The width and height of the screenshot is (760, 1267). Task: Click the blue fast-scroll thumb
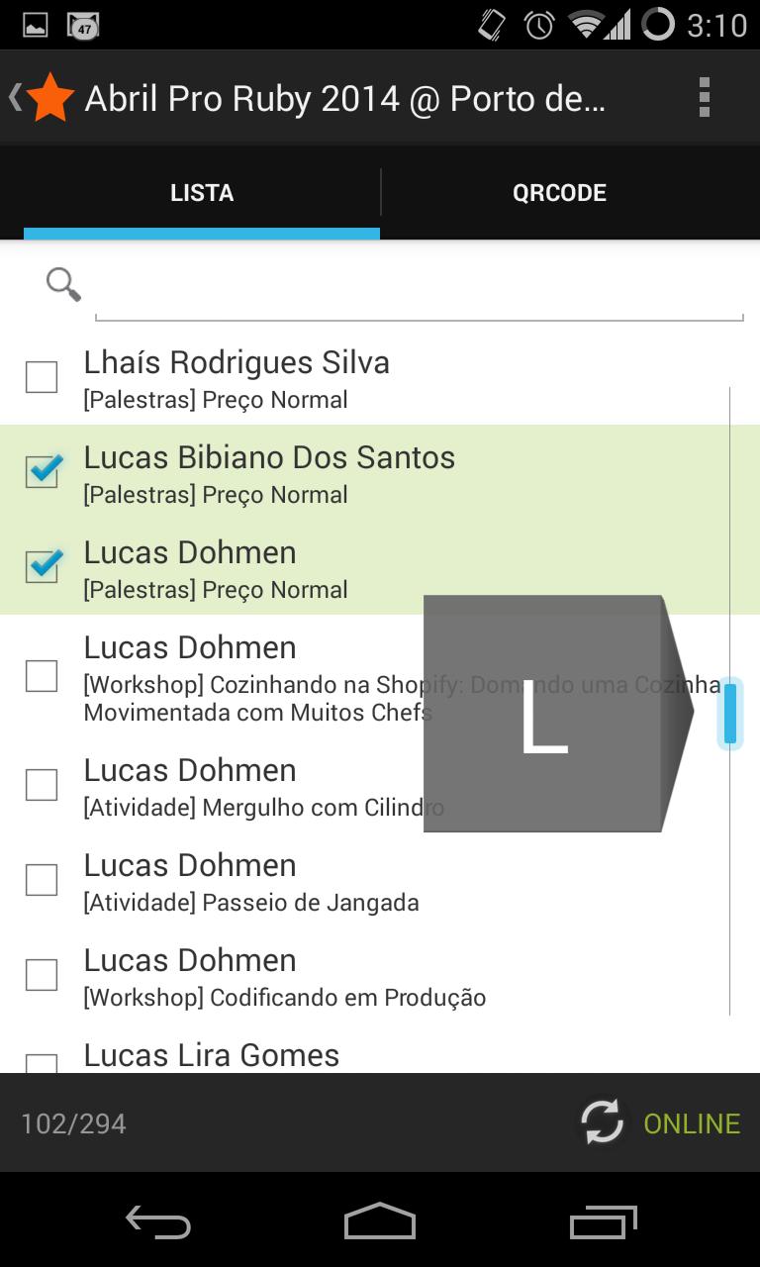[x=730, y=713]
